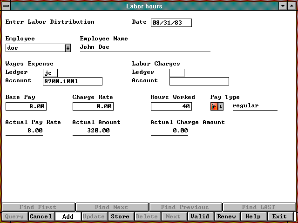Click the Exit button

[280, 216]
